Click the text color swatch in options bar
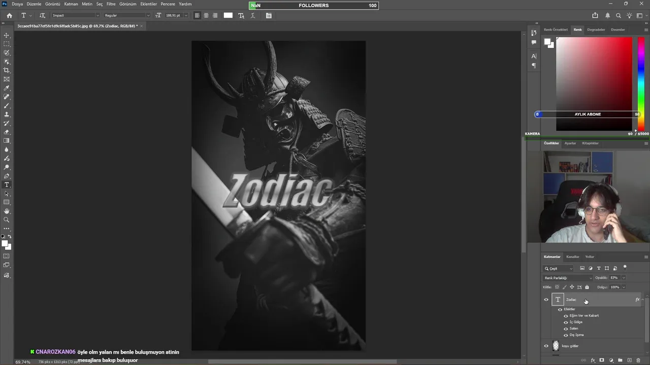 coord(228,15)
